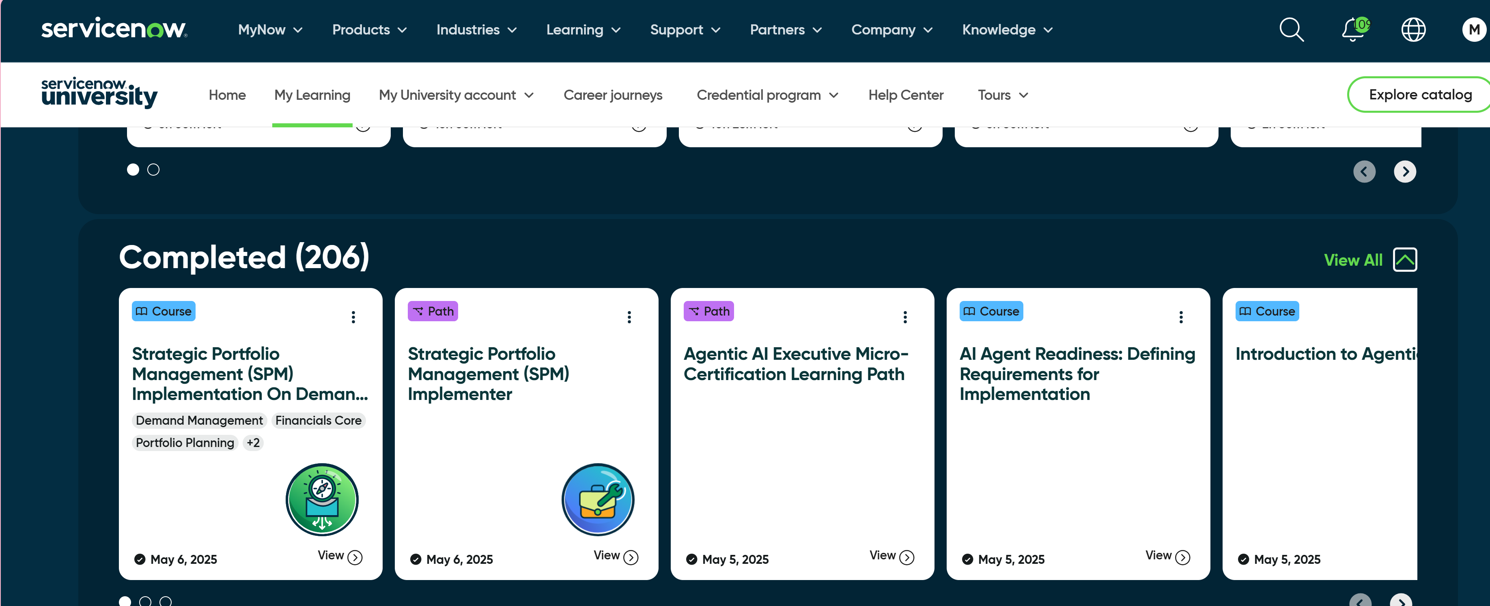The width and height of the screenshot is (1490, 606).
Task: Select second page dot of Completed carousel
Action: 145,602
